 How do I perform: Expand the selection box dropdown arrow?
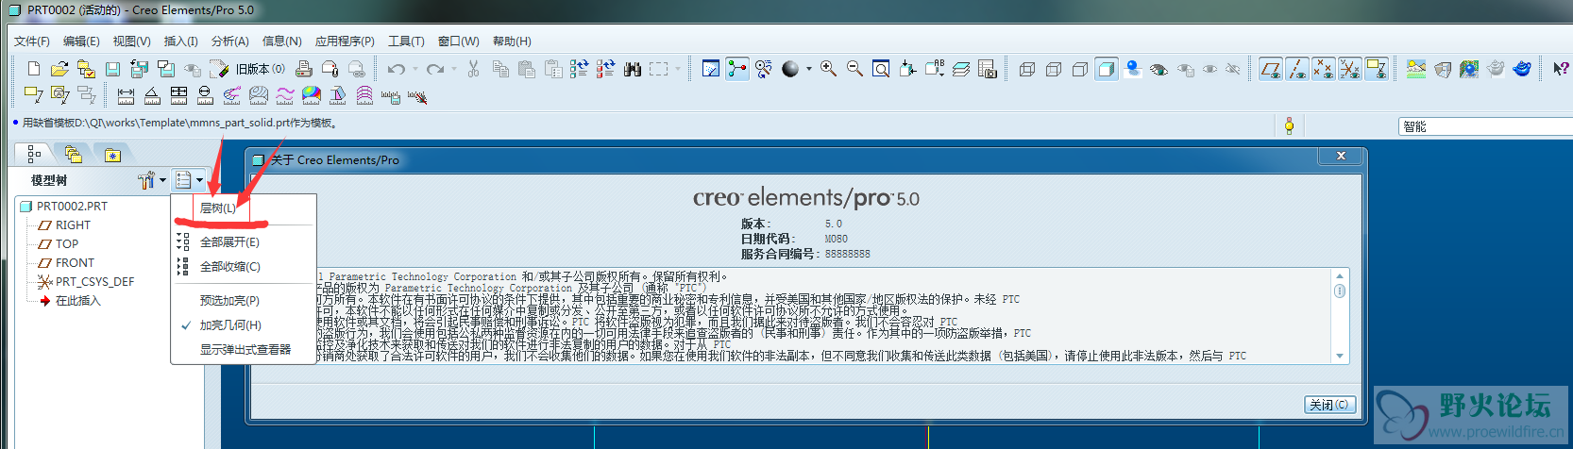point(678,69)
